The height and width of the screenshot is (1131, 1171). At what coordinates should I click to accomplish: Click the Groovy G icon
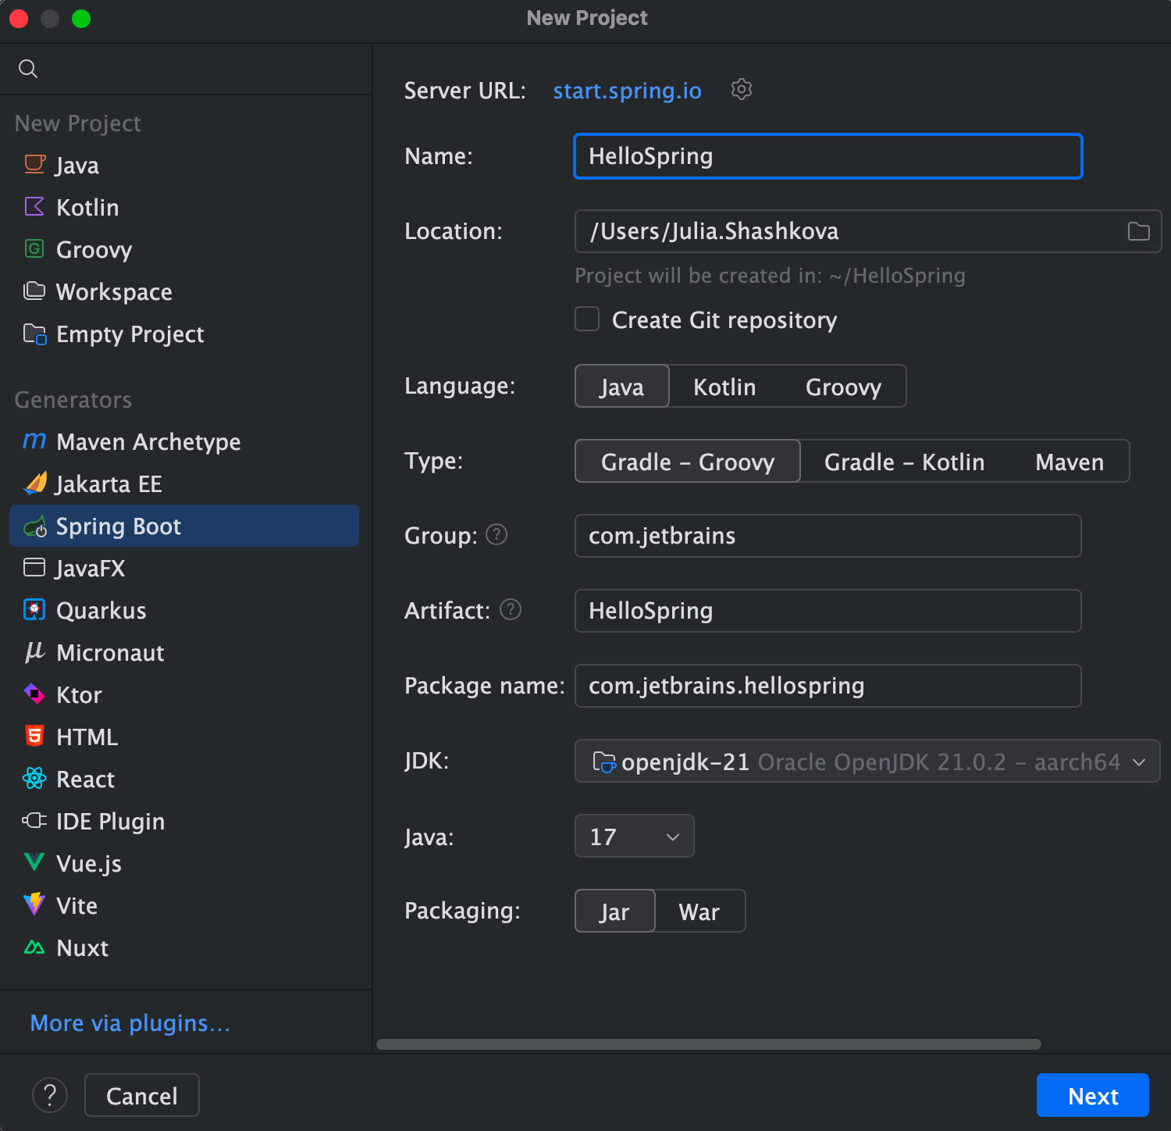click(34, 248)
